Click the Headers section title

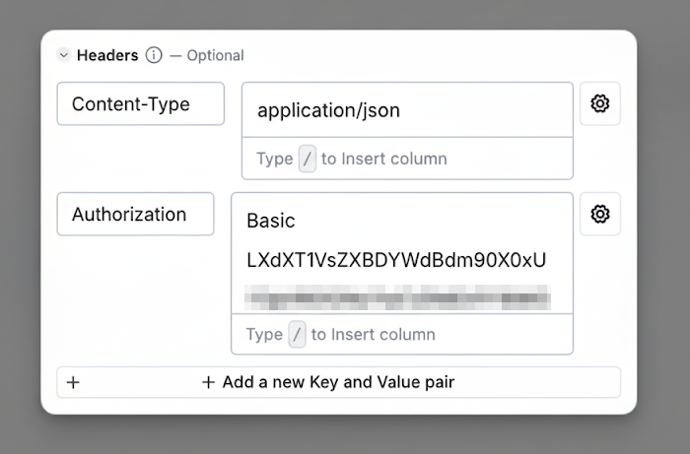tap(106, 55)
